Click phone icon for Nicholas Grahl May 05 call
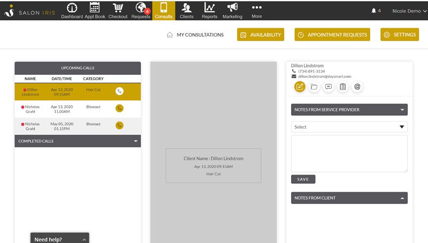This screenshot has height=243, width=428. coord(119,126)
